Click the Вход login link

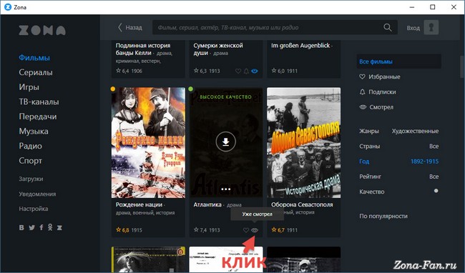click(413, 28)
